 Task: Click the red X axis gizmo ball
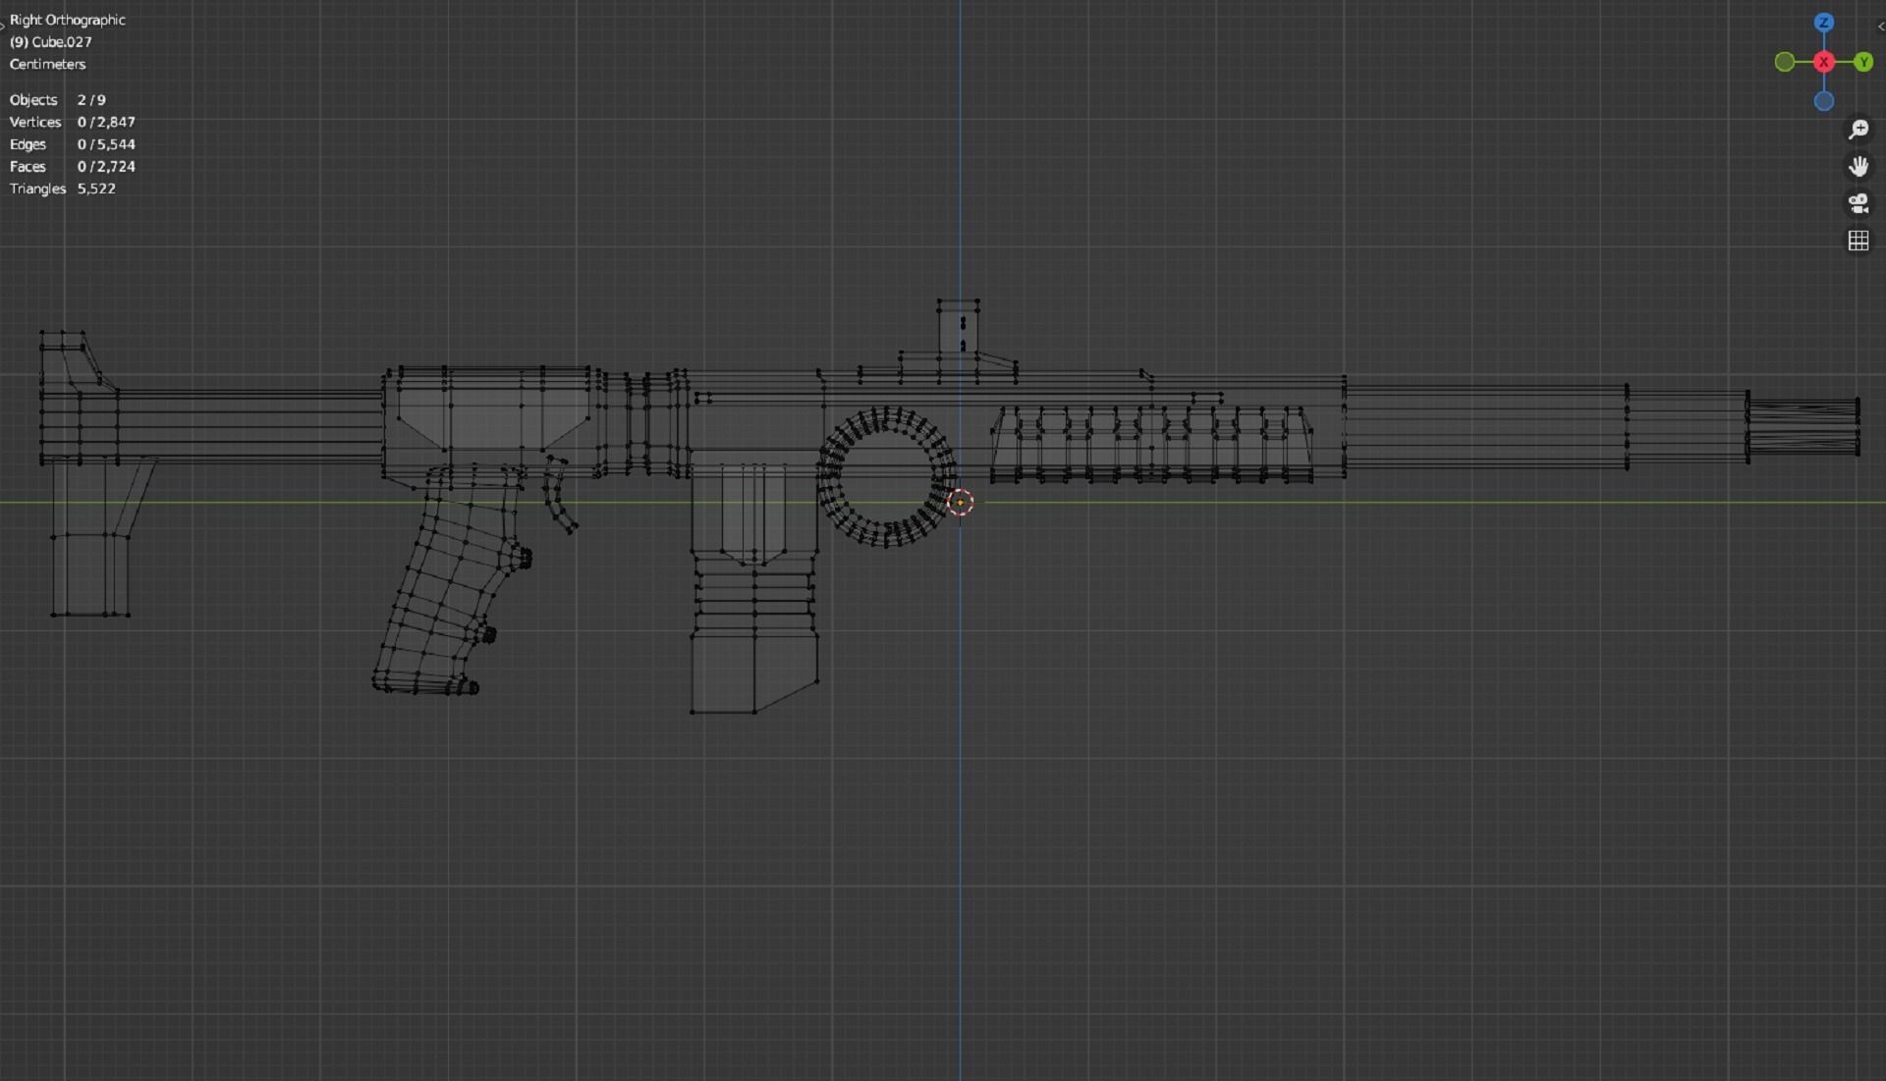[1824, 62]
